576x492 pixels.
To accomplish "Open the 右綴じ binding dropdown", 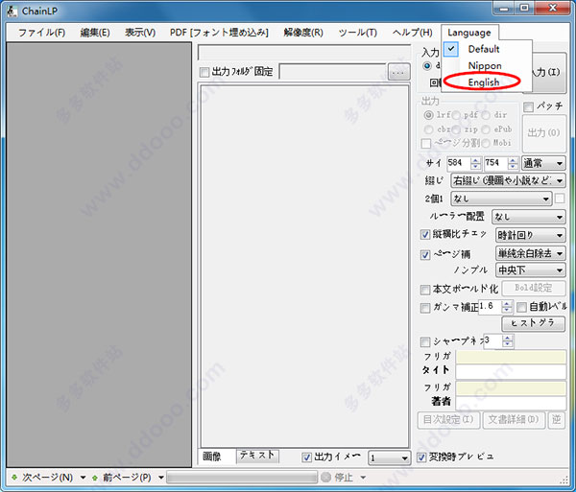I will 508,180.
